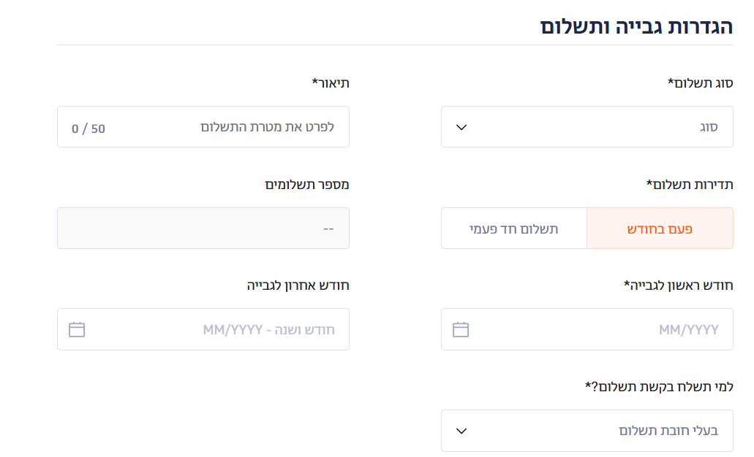Click the תיאור field label
Screen dimensions: 754x457
[x=331, y=83]
